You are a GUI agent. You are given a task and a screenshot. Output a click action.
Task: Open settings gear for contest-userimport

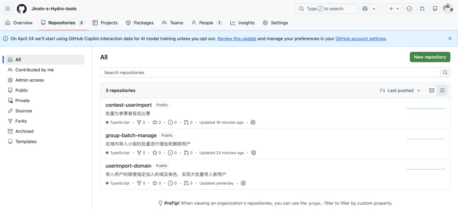click(253, 122)
